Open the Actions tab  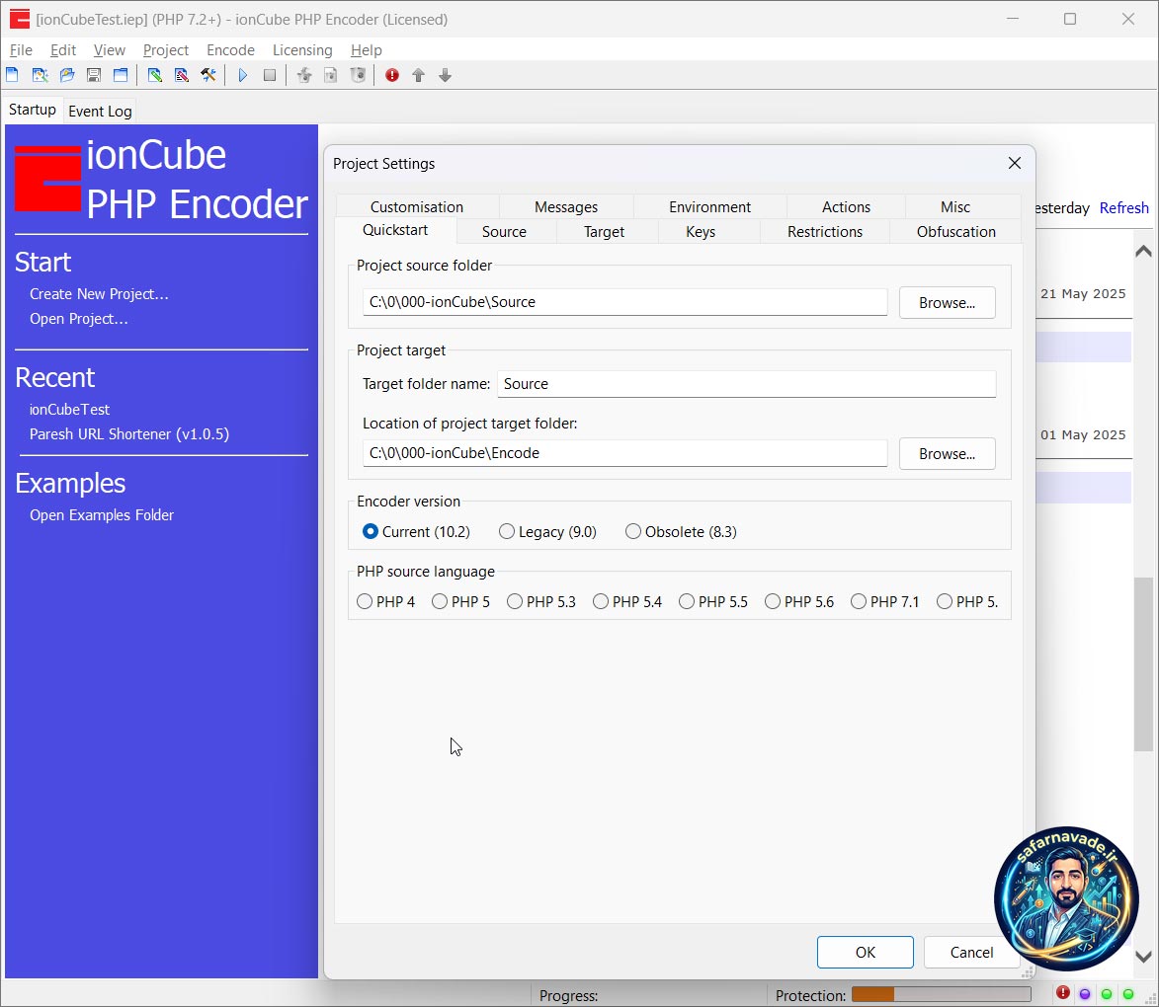(x=846, y=207)
